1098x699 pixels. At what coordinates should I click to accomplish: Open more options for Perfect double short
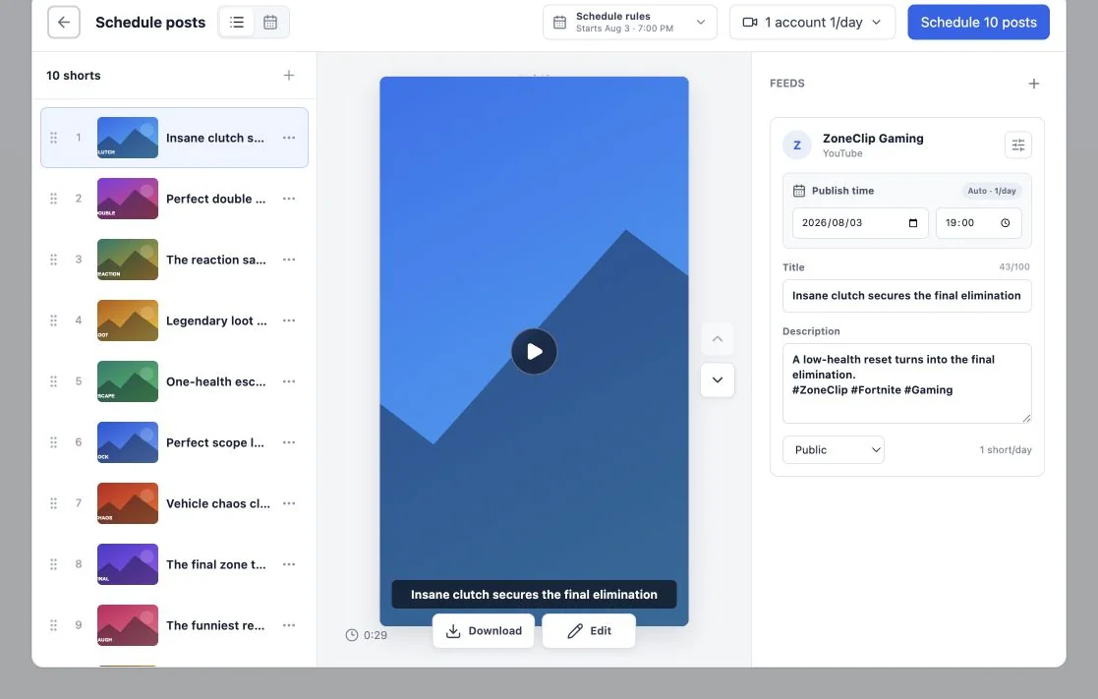(x=288, y=199)
